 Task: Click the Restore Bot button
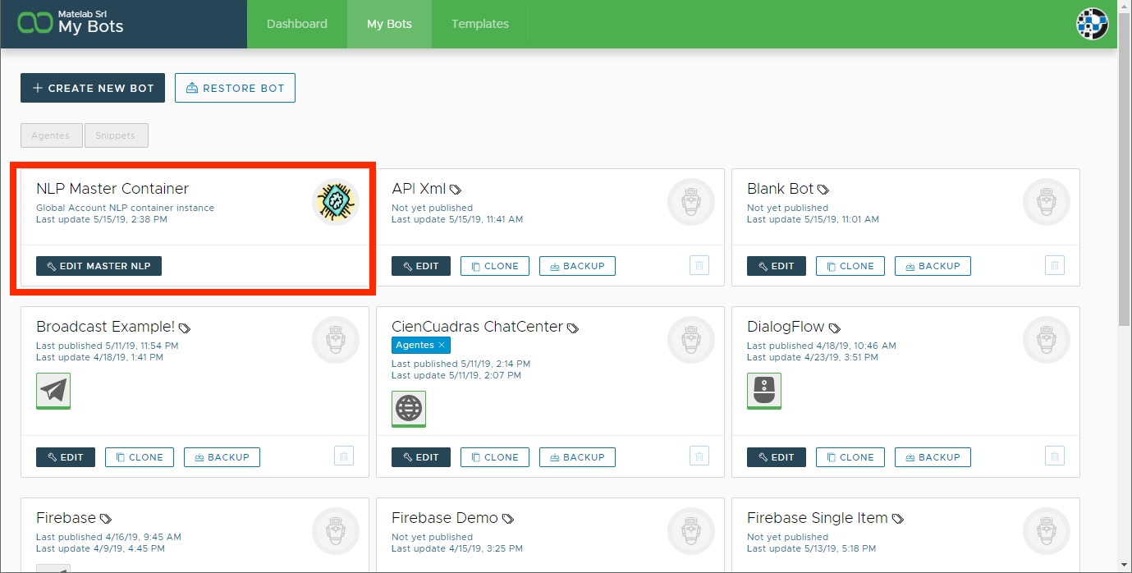point(235,89)
